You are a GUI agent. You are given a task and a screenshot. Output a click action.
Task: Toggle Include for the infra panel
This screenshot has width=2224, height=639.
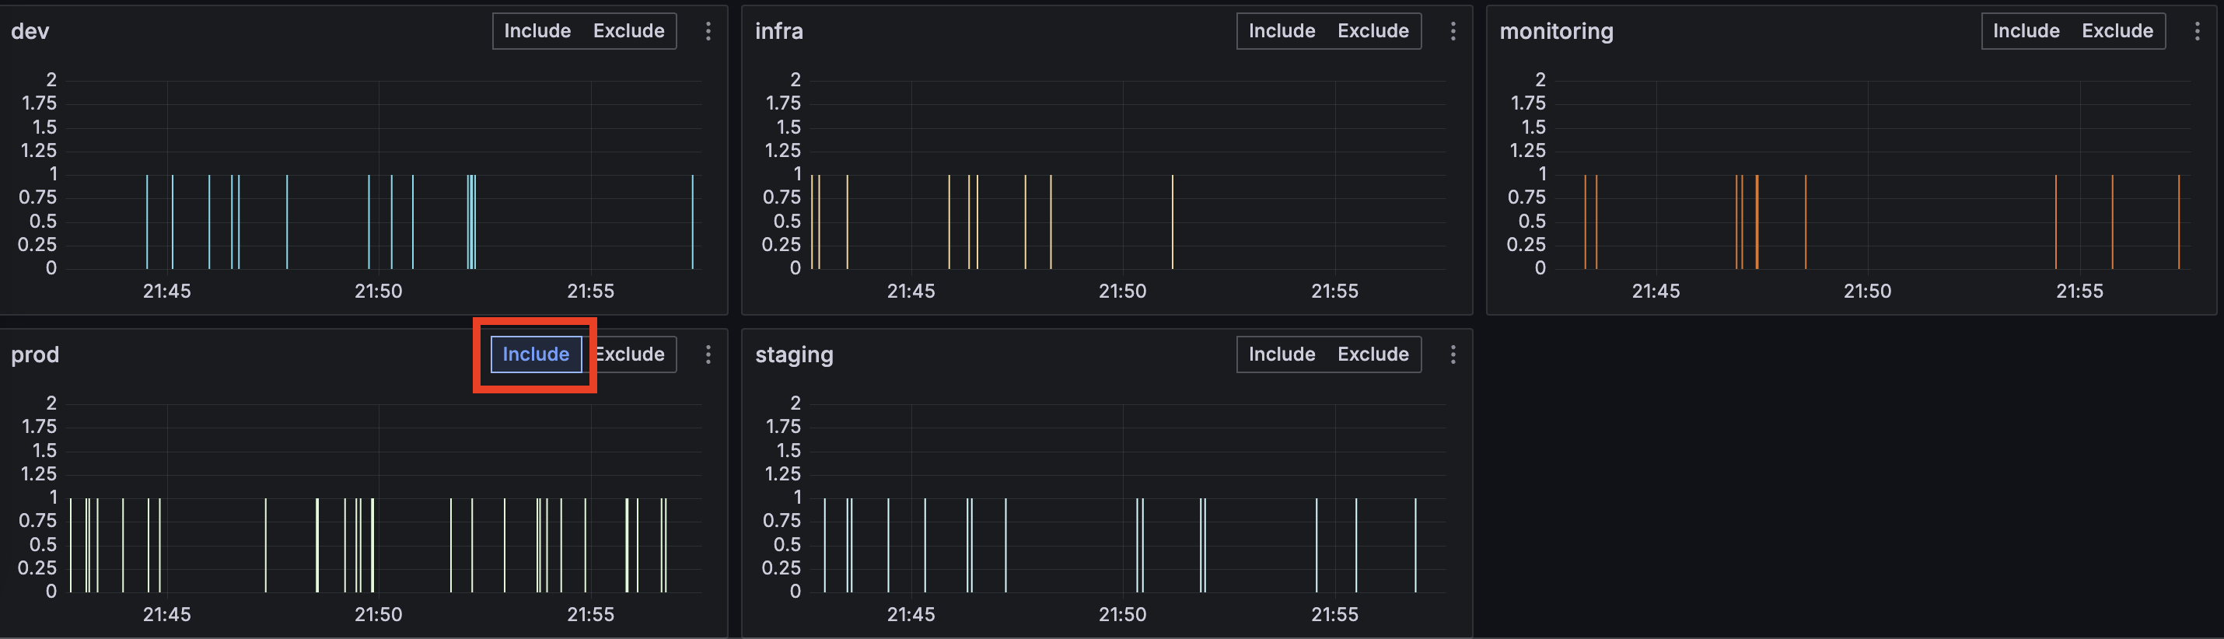1282,31
